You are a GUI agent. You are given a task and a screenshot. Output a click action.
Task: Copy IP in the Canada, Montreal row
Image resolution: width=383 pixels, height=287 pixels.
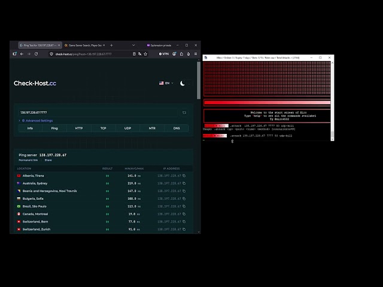tap(184, 214)
